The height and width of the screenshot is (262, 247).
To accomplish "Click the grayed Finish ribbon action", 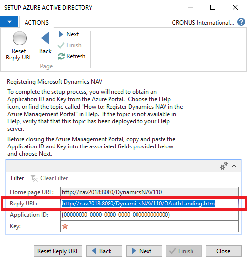I will (x=70, y=45).
